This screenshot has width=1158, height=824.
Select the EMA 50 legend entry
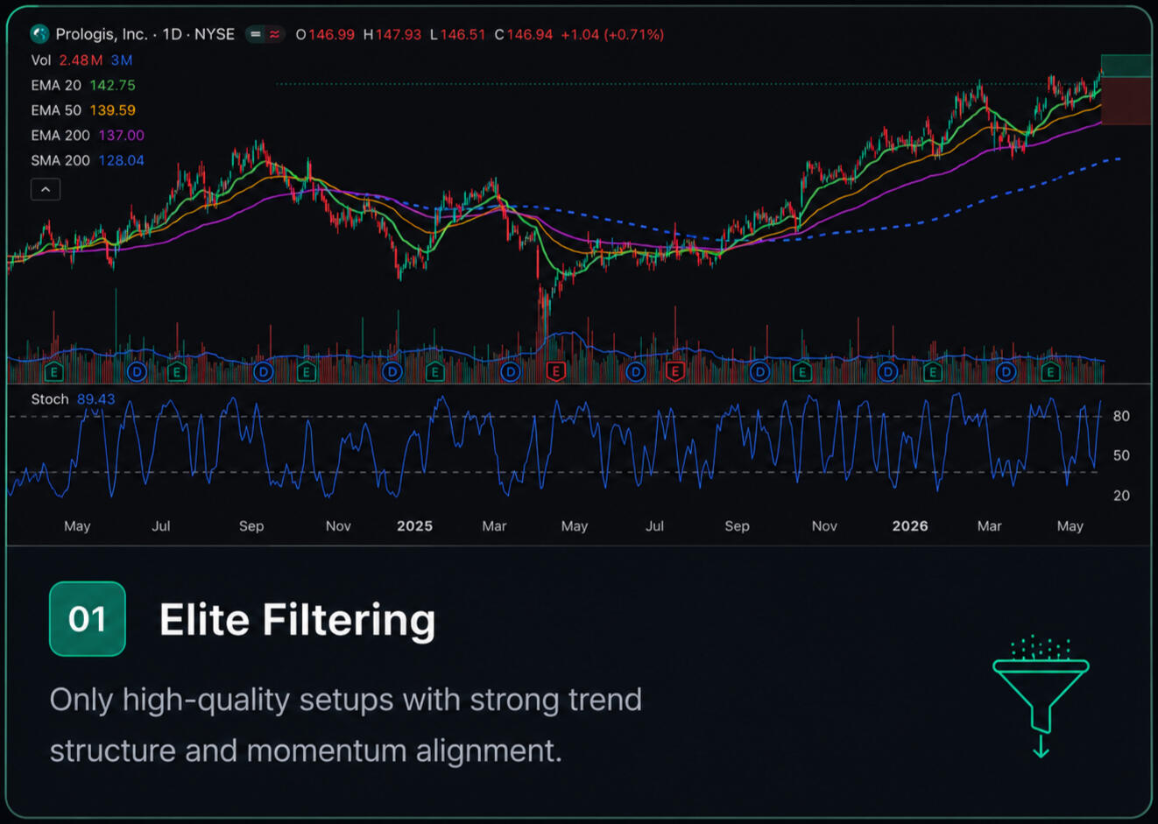coord(83,110)
